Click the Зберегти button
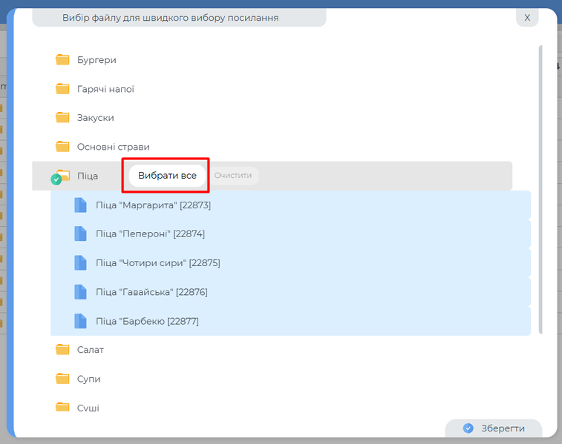 494,428
